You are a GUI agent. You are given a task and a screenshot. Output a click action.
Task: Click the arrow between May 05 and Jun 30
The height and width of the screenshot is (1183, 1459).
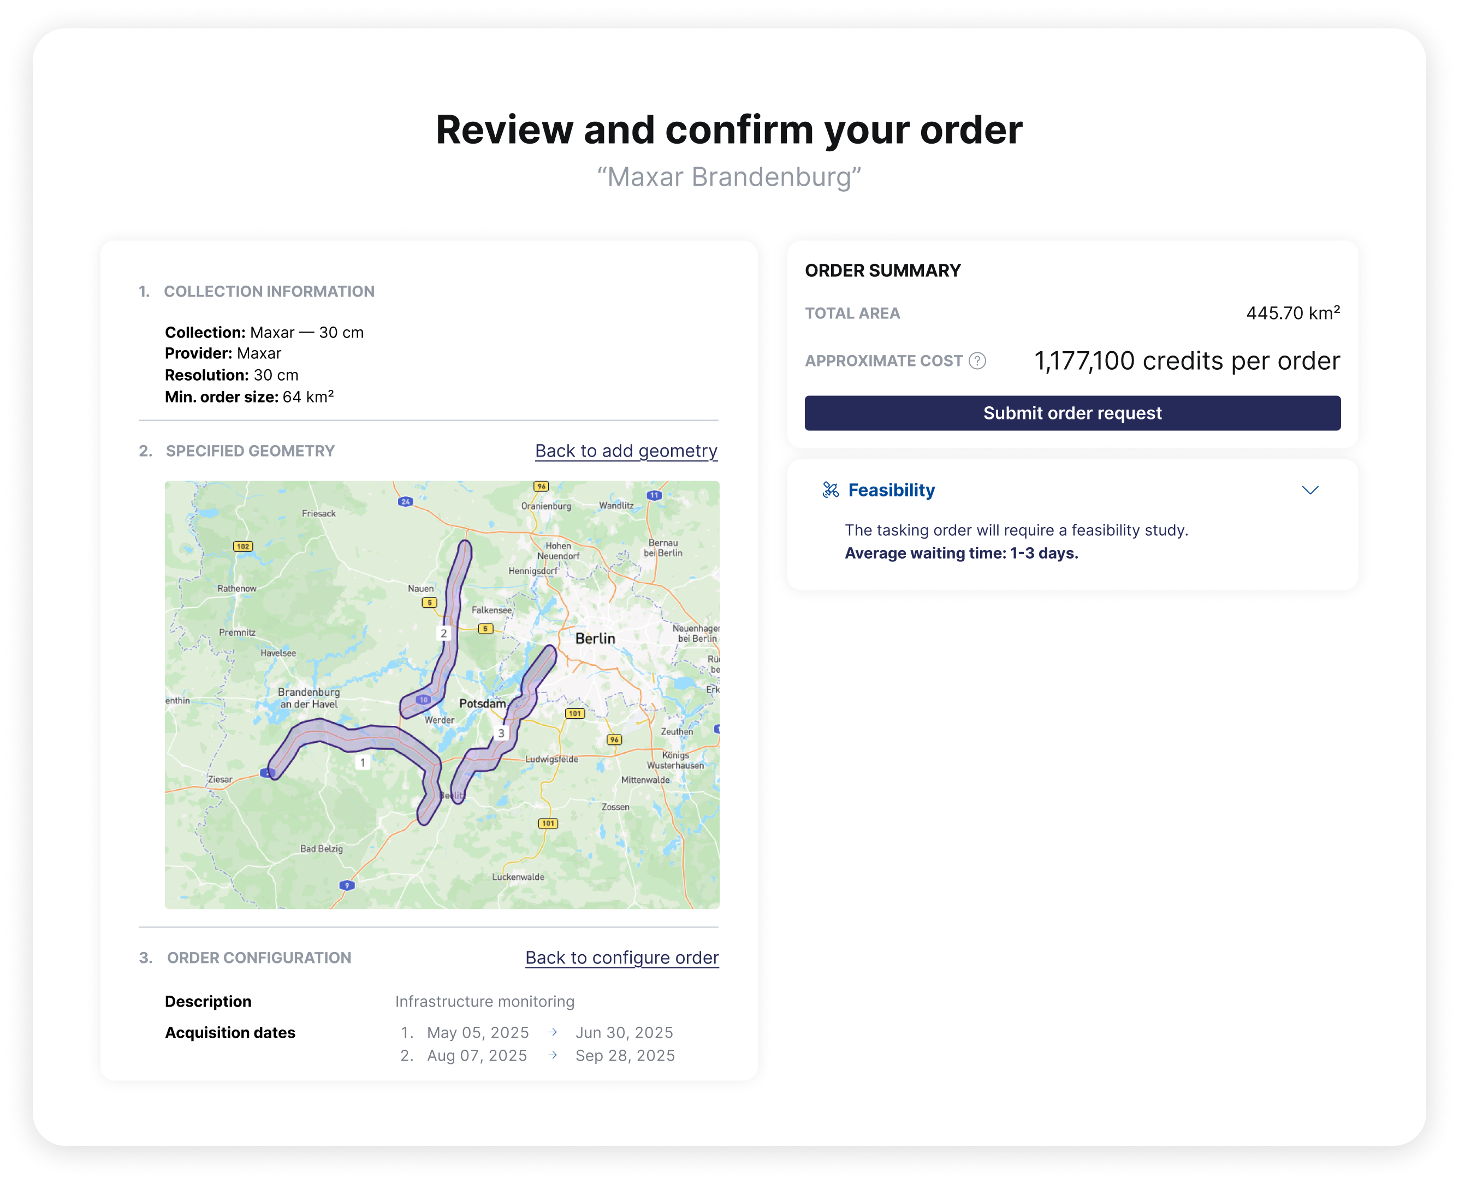(x=553, y=1032)
